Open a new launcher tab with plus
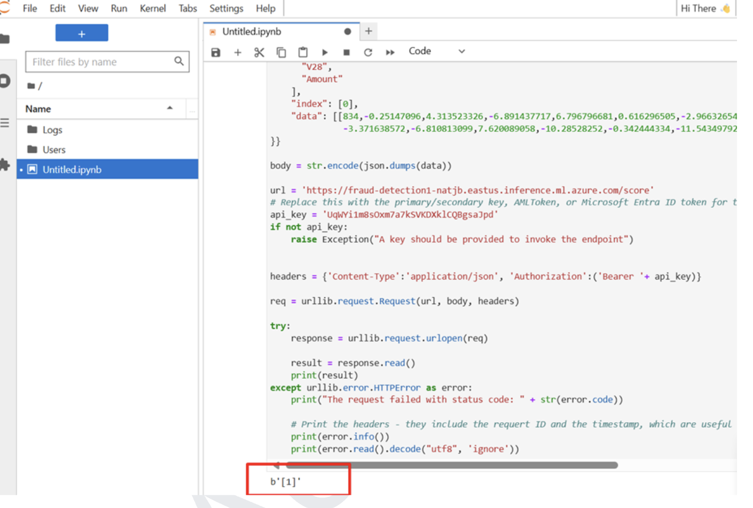This screenshot has width=753, height=508. coord(368,31)
